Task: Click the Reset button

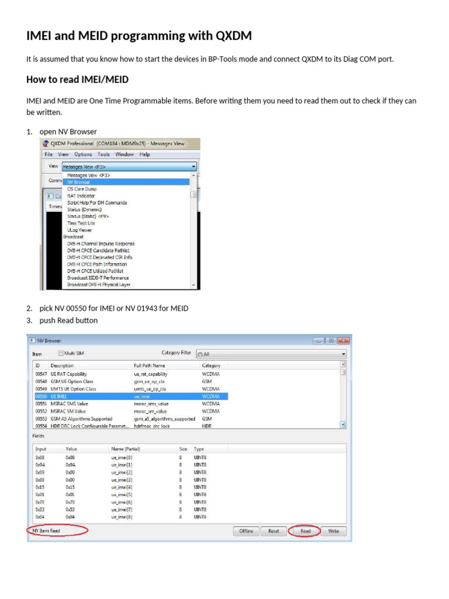Action: click(274, 531)
